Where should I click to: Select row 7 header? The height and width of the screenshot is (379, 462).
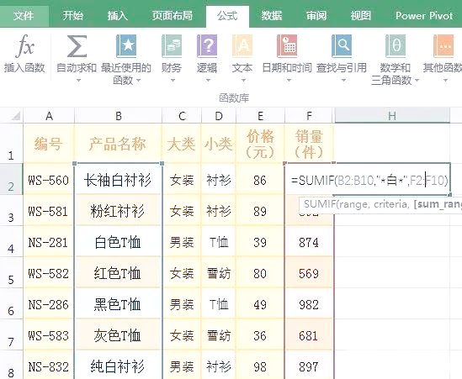(x=11, y=334)
